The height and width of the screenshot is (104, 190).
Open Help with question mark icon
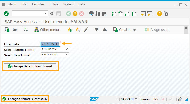[x=159, y=14]
